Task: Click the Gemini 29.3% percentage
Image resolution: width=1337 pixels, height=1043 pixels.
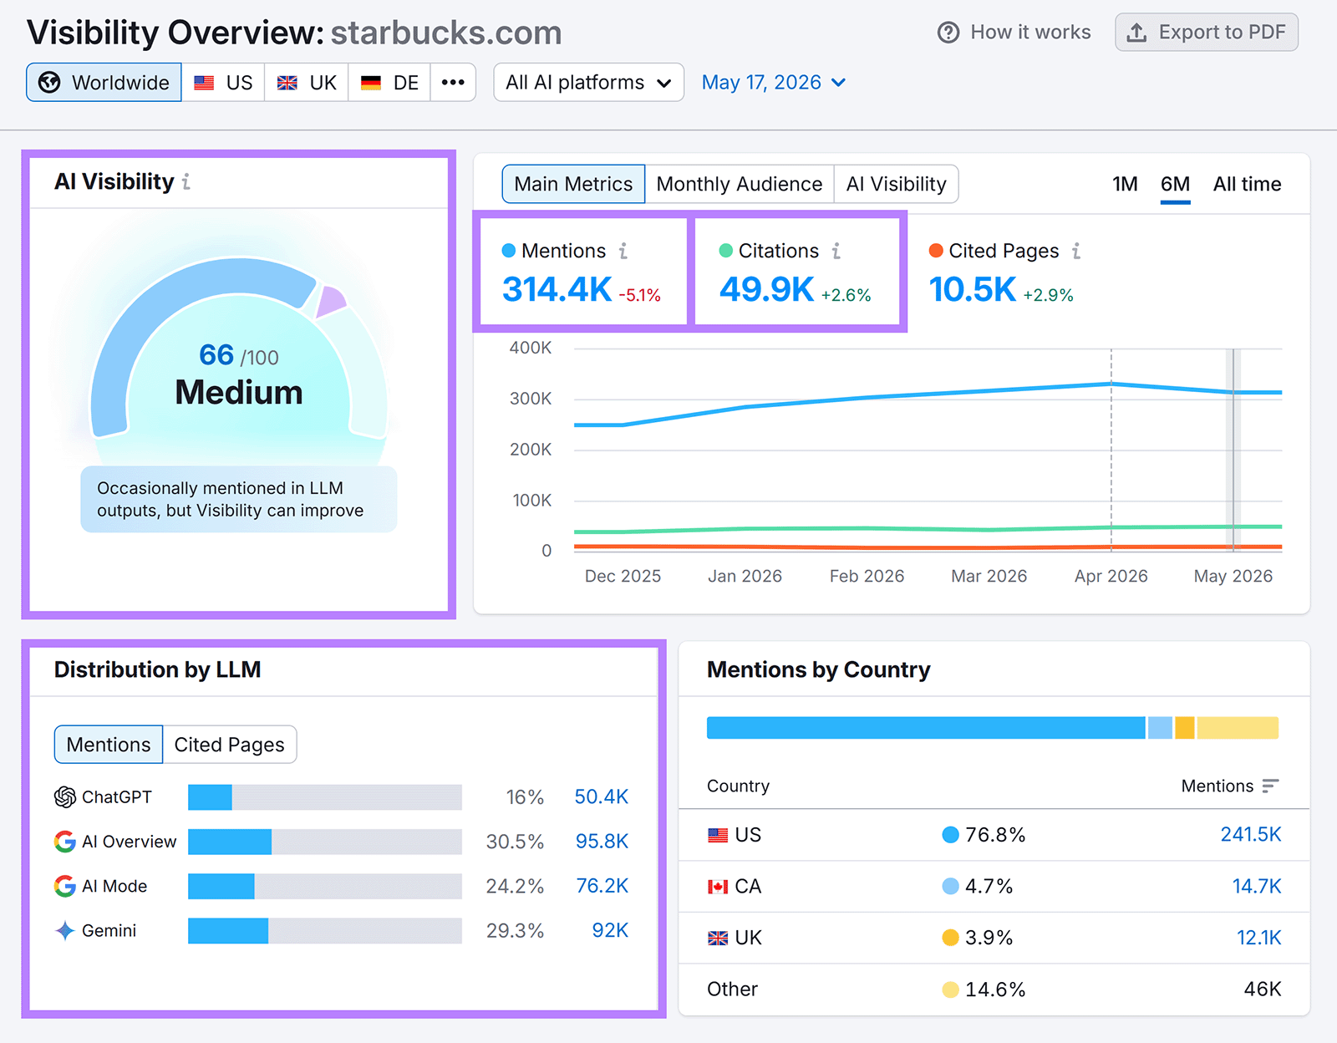Action: point(515,930)
